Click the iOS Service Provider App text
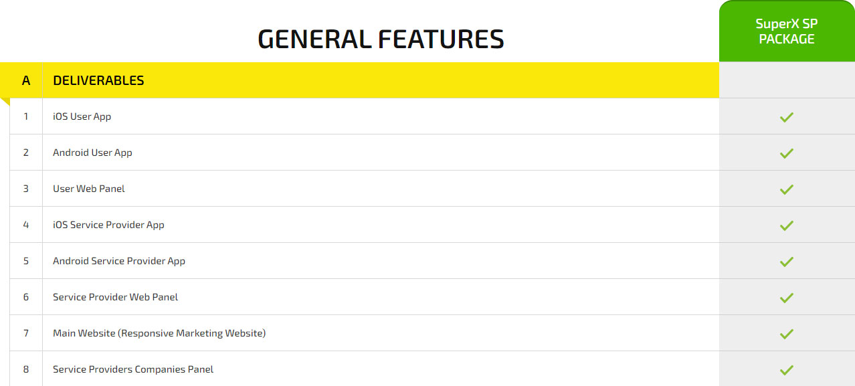This screenshot has height=386, width=855. tap(108, 225)
